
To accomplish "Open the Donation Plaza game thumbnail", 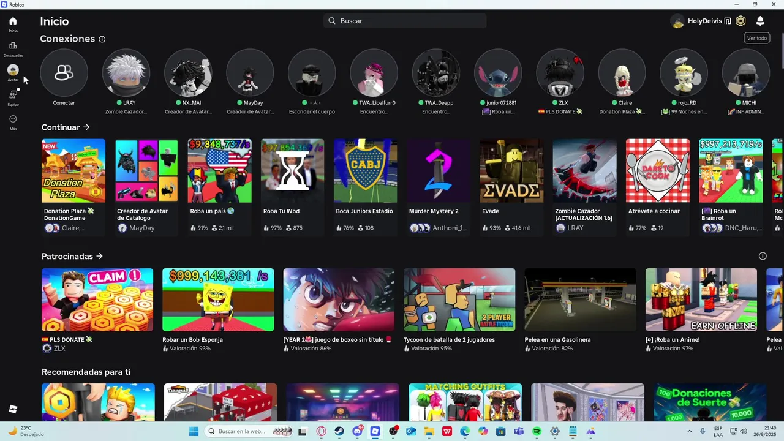I will [73, 171].
